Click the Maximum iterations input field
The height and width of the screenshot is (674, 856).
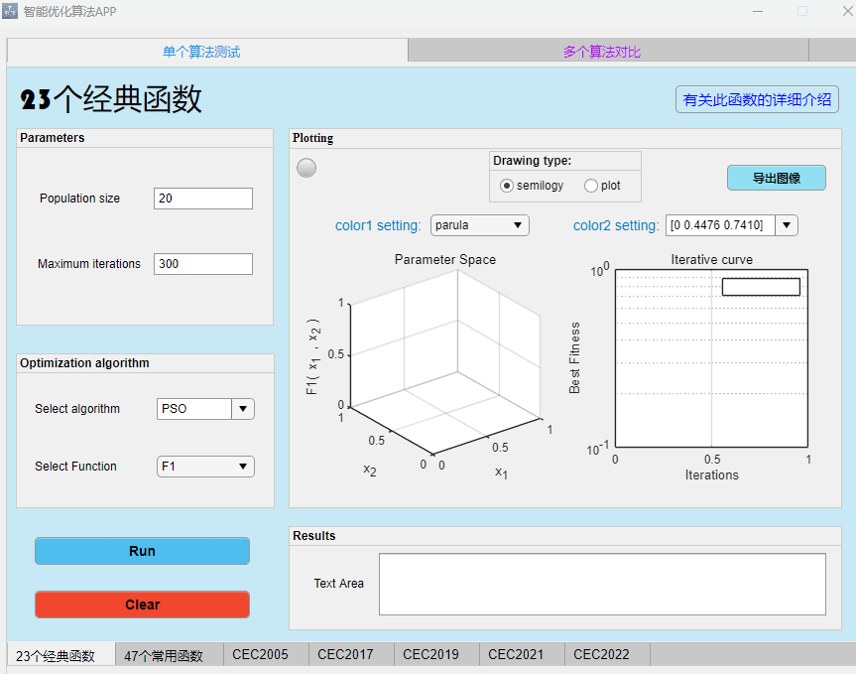(x=203, y=264)
